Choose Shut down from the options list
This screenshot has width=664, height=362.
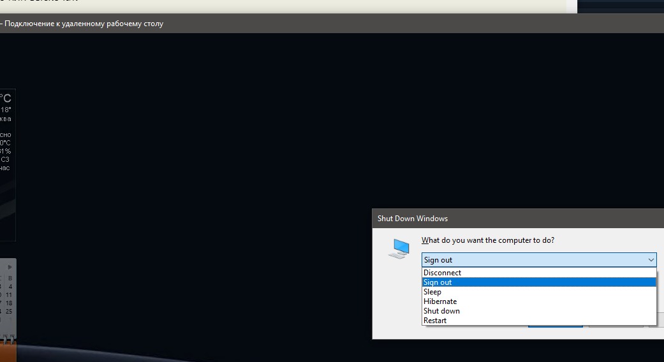(441, 311)
